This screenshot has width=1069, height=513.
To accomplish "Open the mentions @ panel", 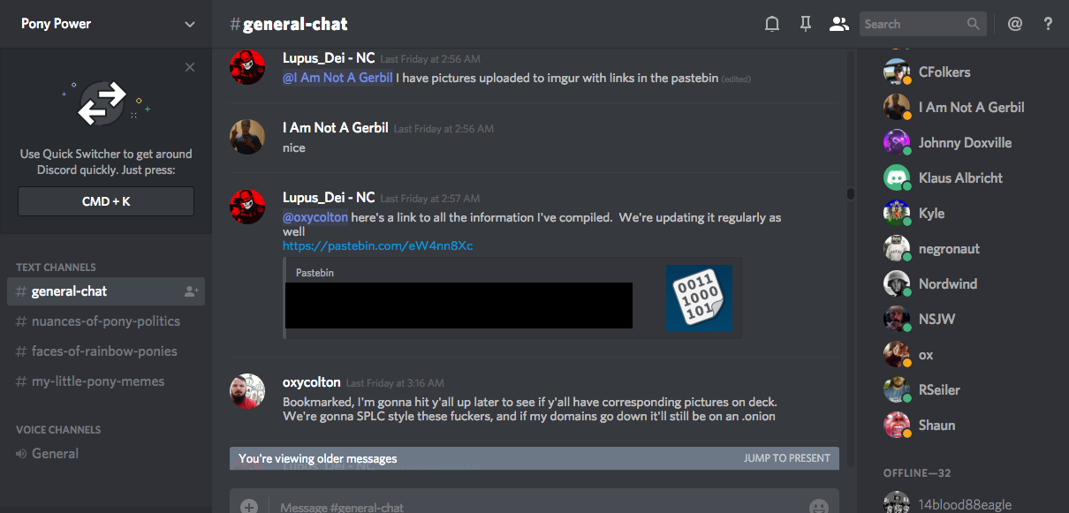I will pyautogui.click(x=1015, y=24).
